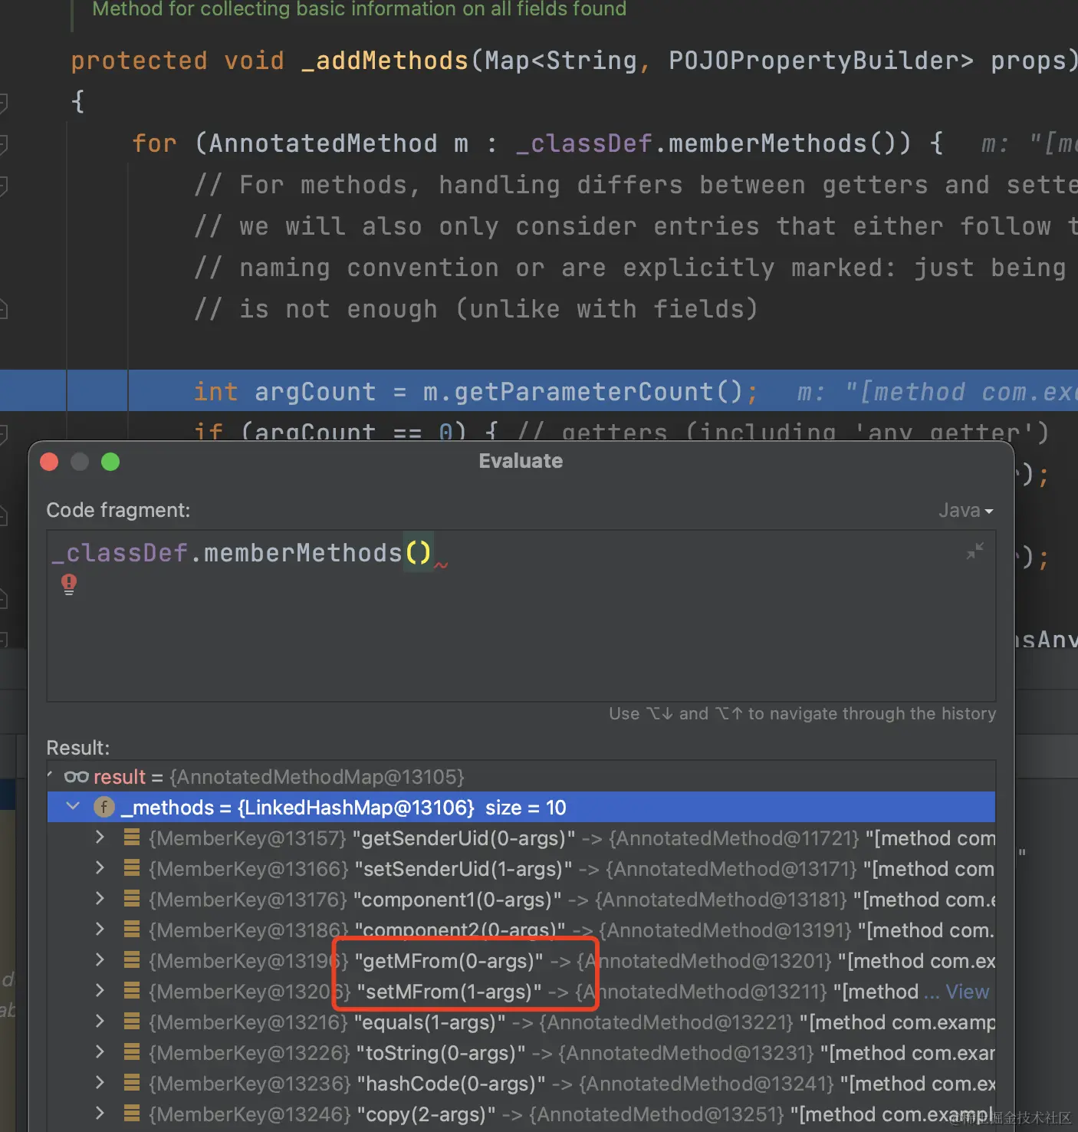Expand the toString(0-args) entry
This screenshot has width=1078, height=1132.
click(x=100, y=1052)
